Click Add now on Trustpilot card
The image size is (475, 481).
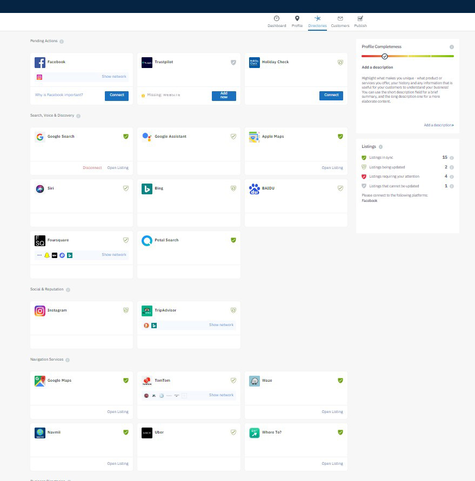(224, 96)
